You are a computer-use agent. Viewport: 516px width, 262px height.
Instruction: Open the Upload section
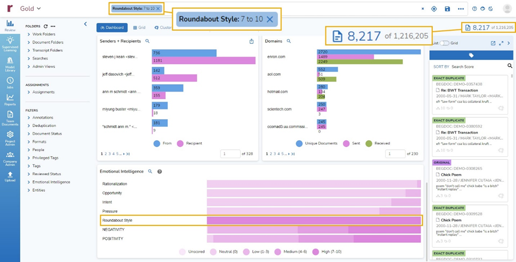10,176
